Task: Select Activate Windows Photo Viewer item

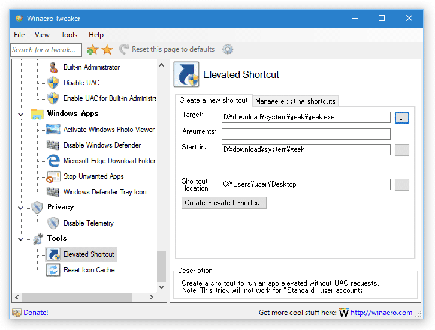Action: [x=109, y=130]
